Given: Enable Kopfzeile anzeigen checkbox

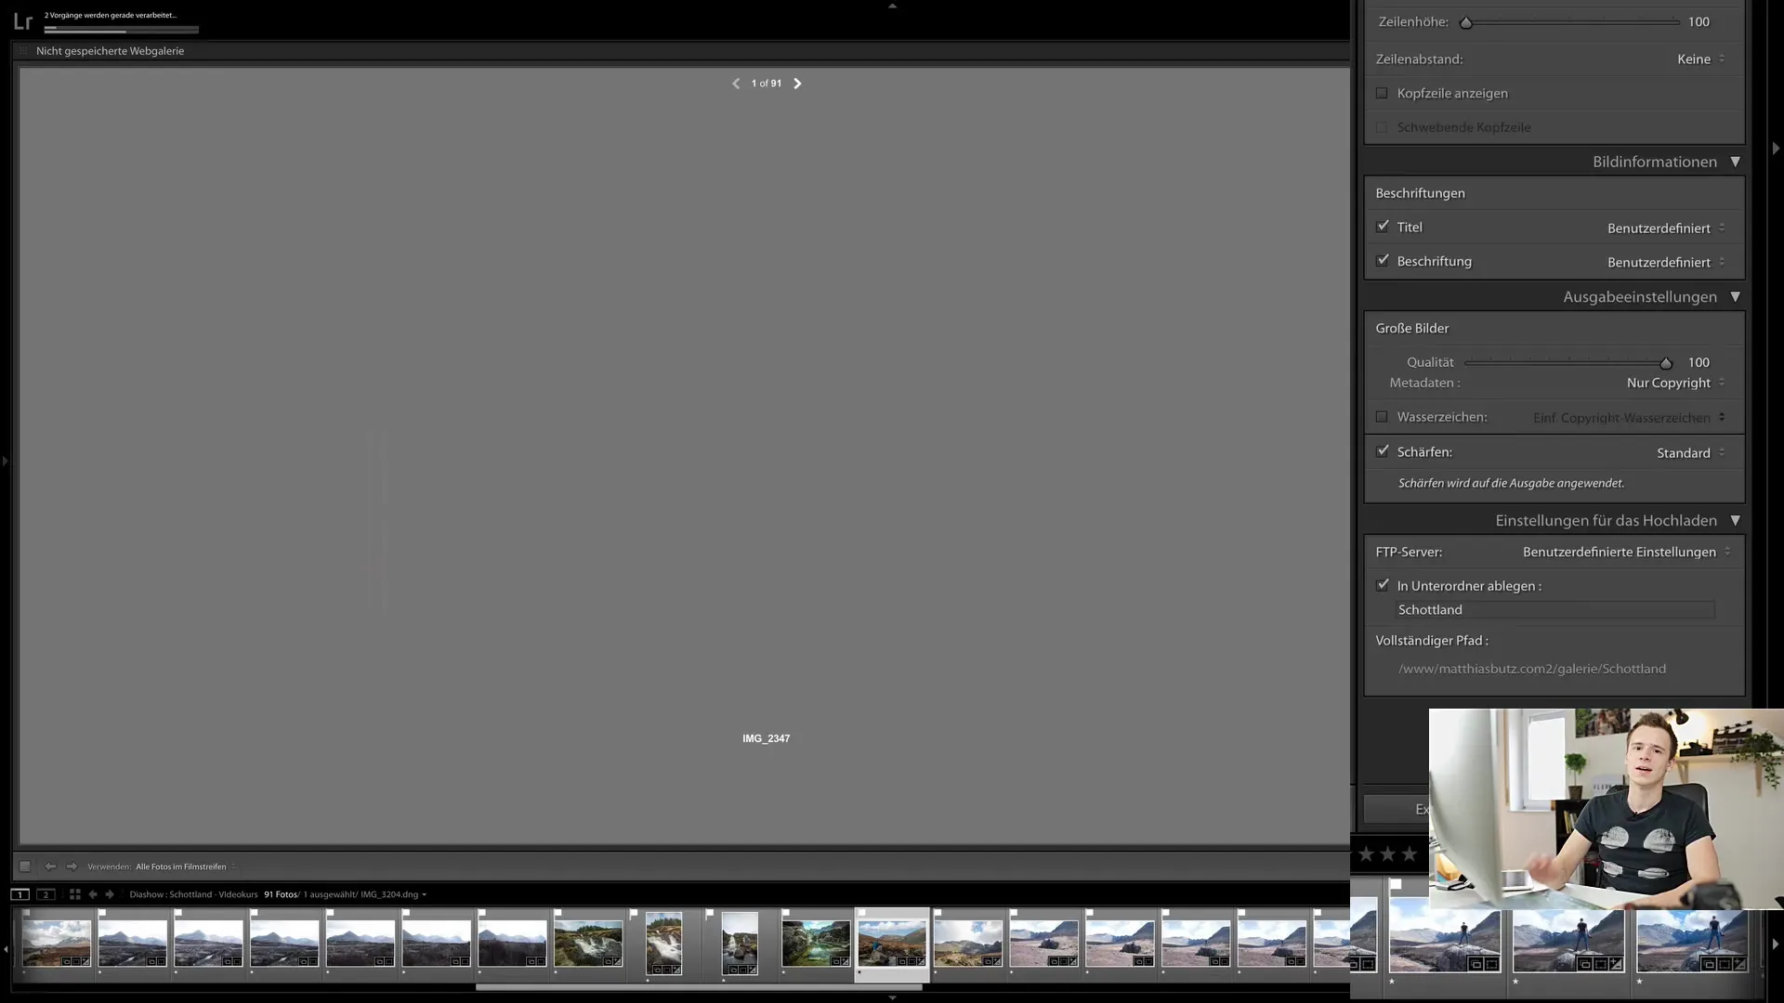Looking at the screenshot, I should pos(1382,93).
